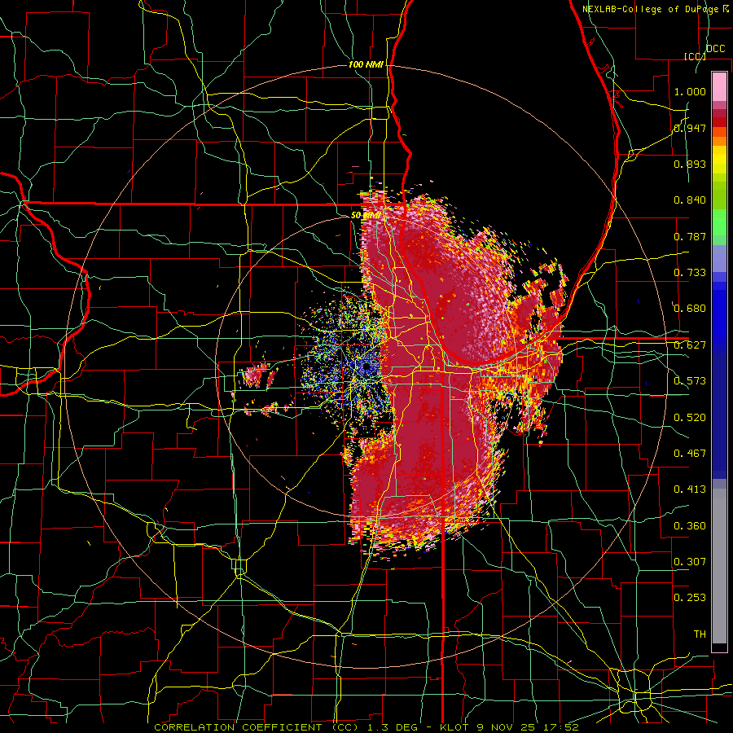
Task: Pick the bright green segment of the color bar
Action: (x=719, y=223)
